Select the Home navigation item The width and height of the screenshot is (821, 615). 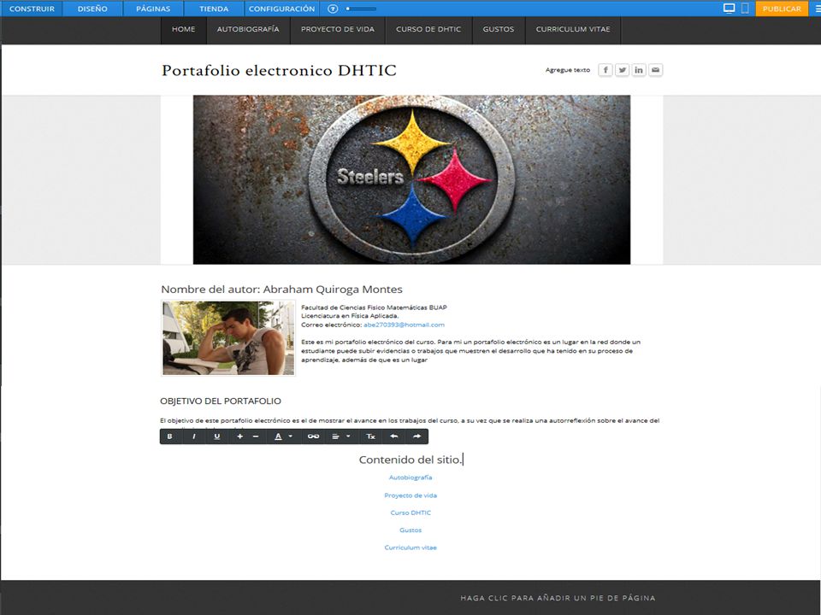183,29
